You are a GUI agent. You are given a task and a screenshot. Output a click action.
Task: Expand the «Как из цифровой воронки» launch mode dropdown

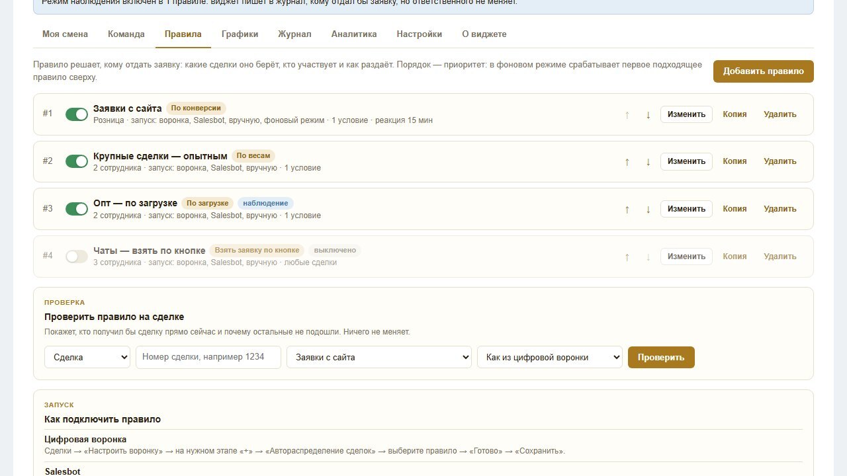550,357
